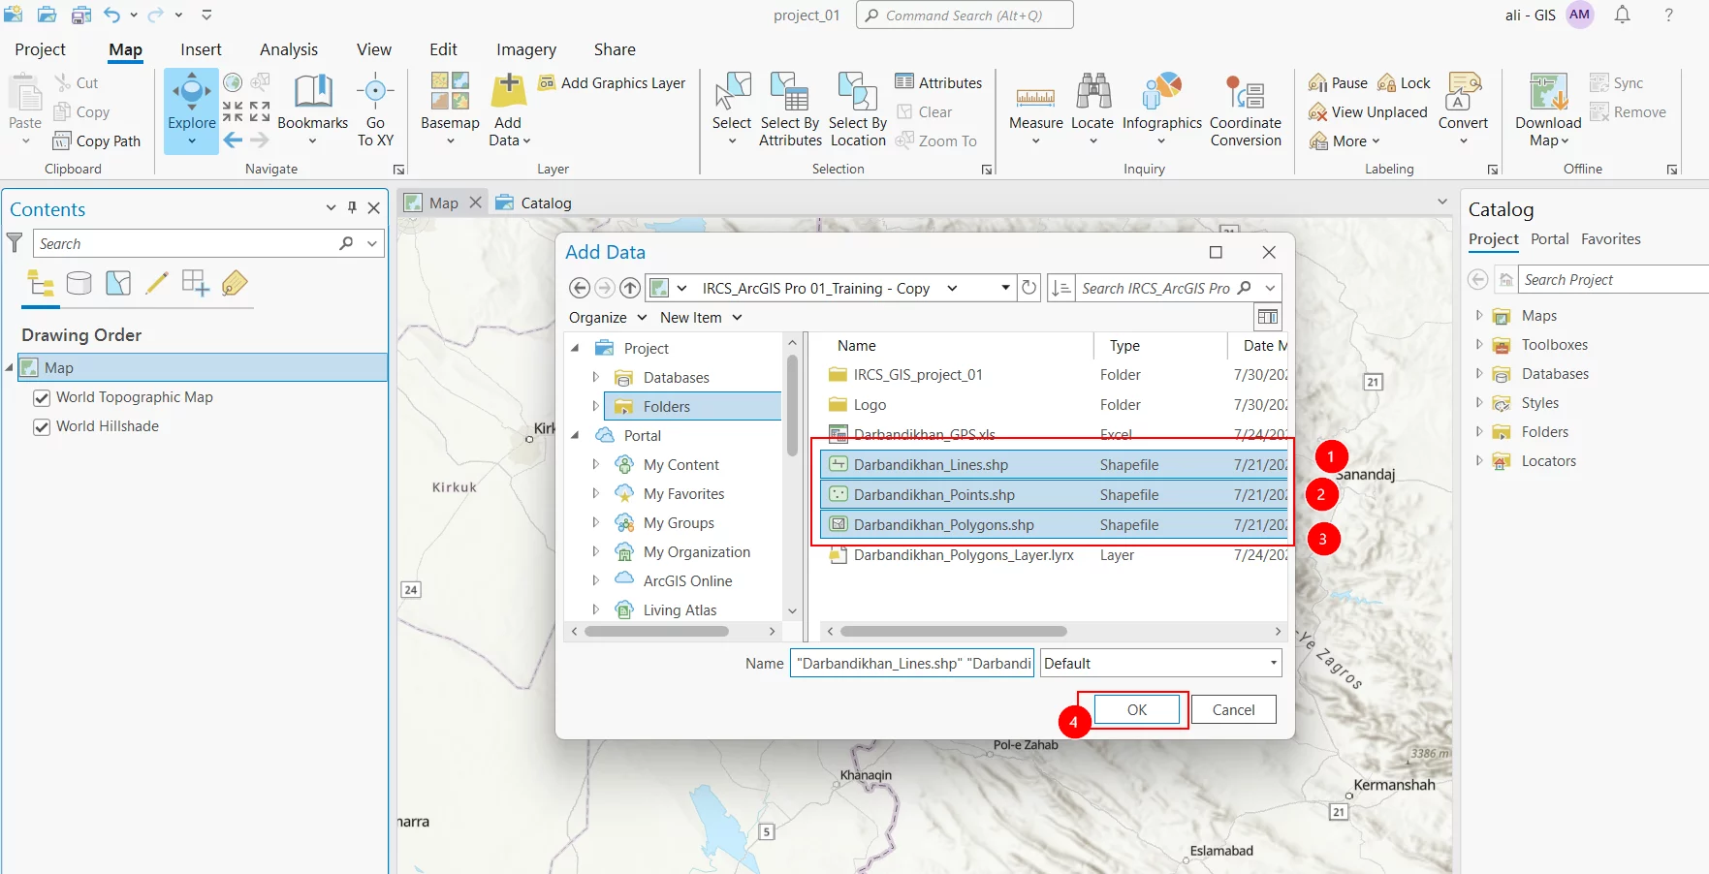
Task: Click the Add Data icon
Action: point(508,91)
